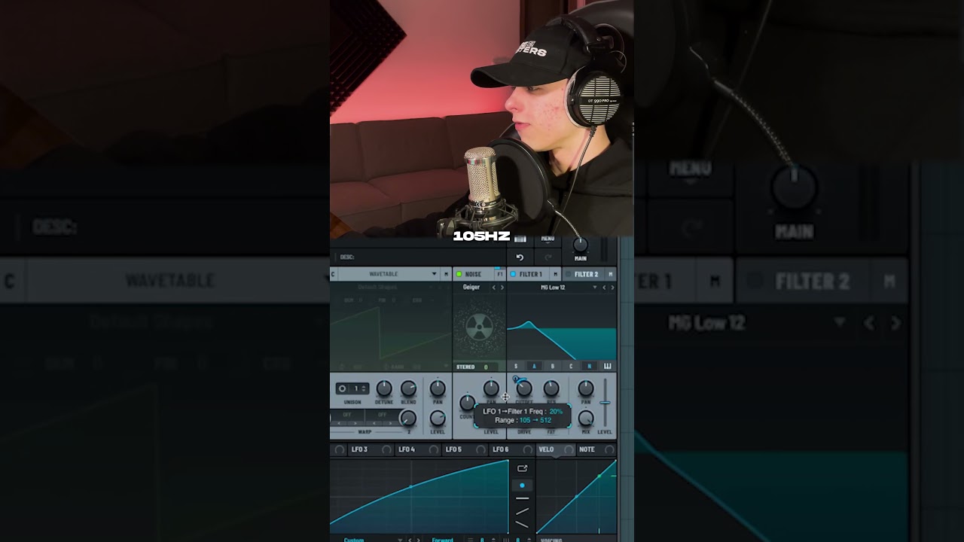The height and width of the screenshot is (542, 964).
Task: Click LFO 3 modulation source circle
Action: (x=386, y=449)
